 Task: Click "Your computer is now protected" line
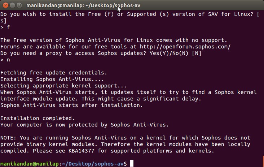(x=84, y=125)
